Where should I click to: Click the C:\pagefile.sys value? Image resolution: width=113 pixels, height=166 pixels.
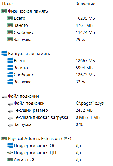pos(90,103)
